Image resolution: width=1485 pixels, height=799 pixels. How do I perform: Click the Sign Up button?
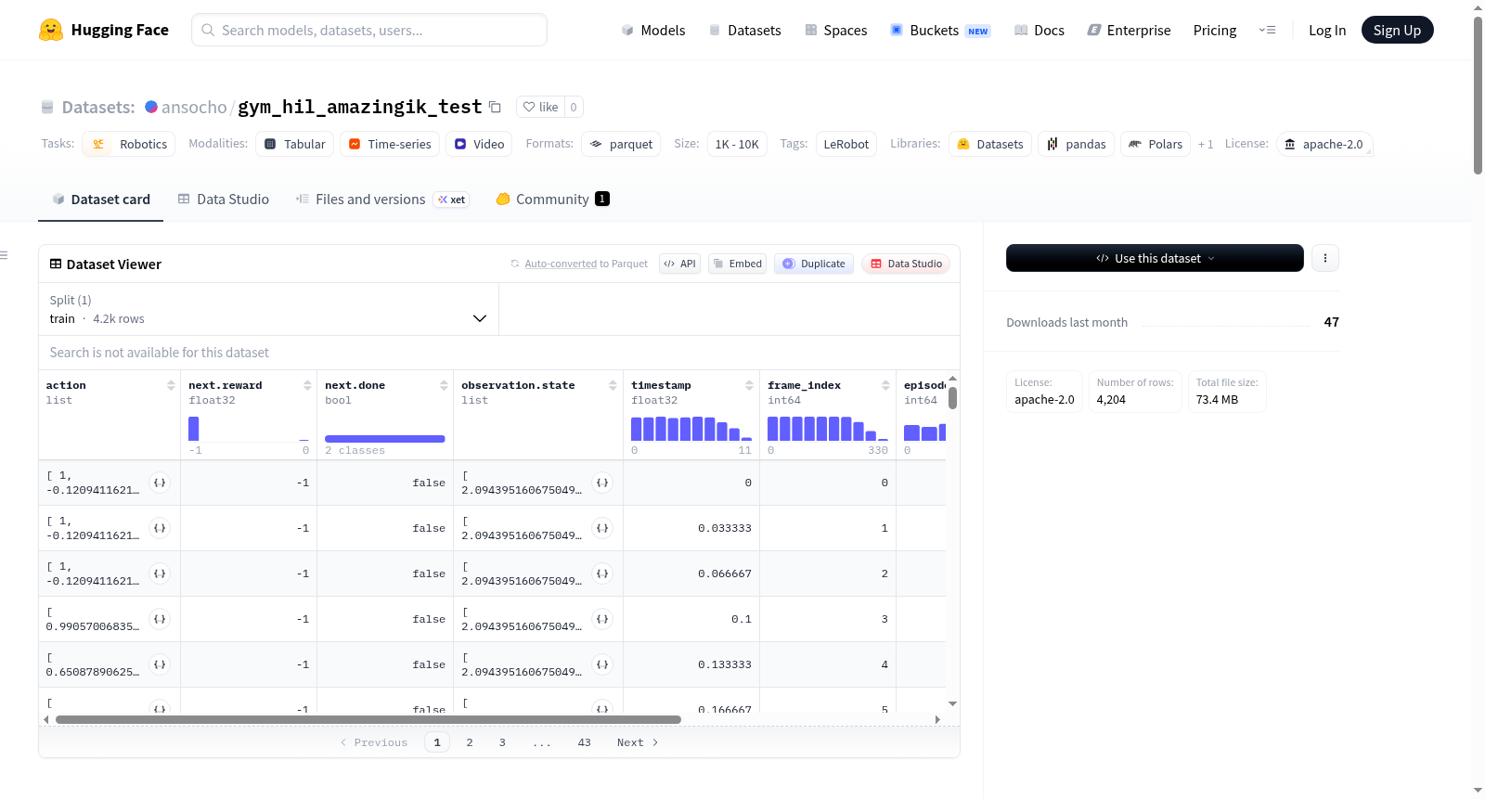click(x=1397, y=30)
